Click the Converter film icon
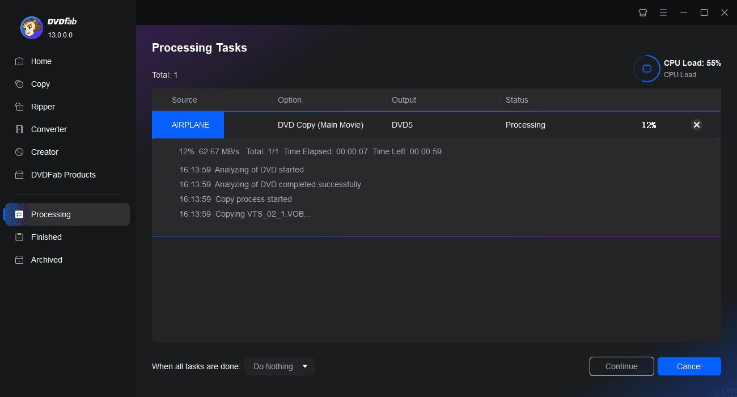Viewport: 737px width, 397px height. click(x=19, y=129)
